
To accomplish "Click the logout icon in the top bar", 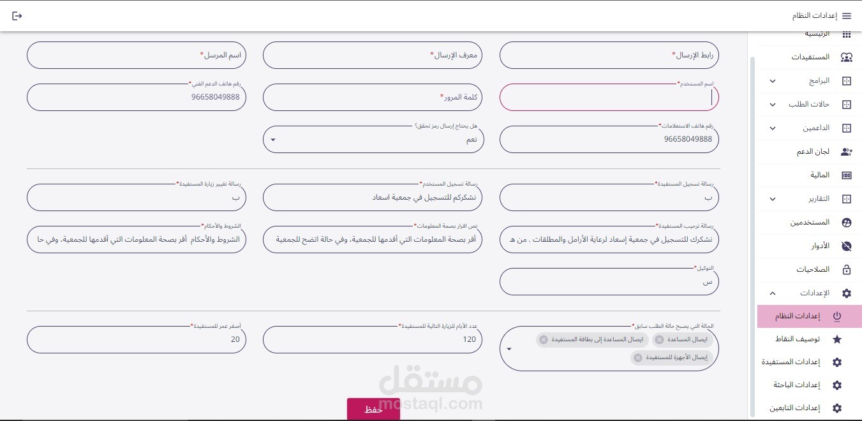I will [17, 16].
